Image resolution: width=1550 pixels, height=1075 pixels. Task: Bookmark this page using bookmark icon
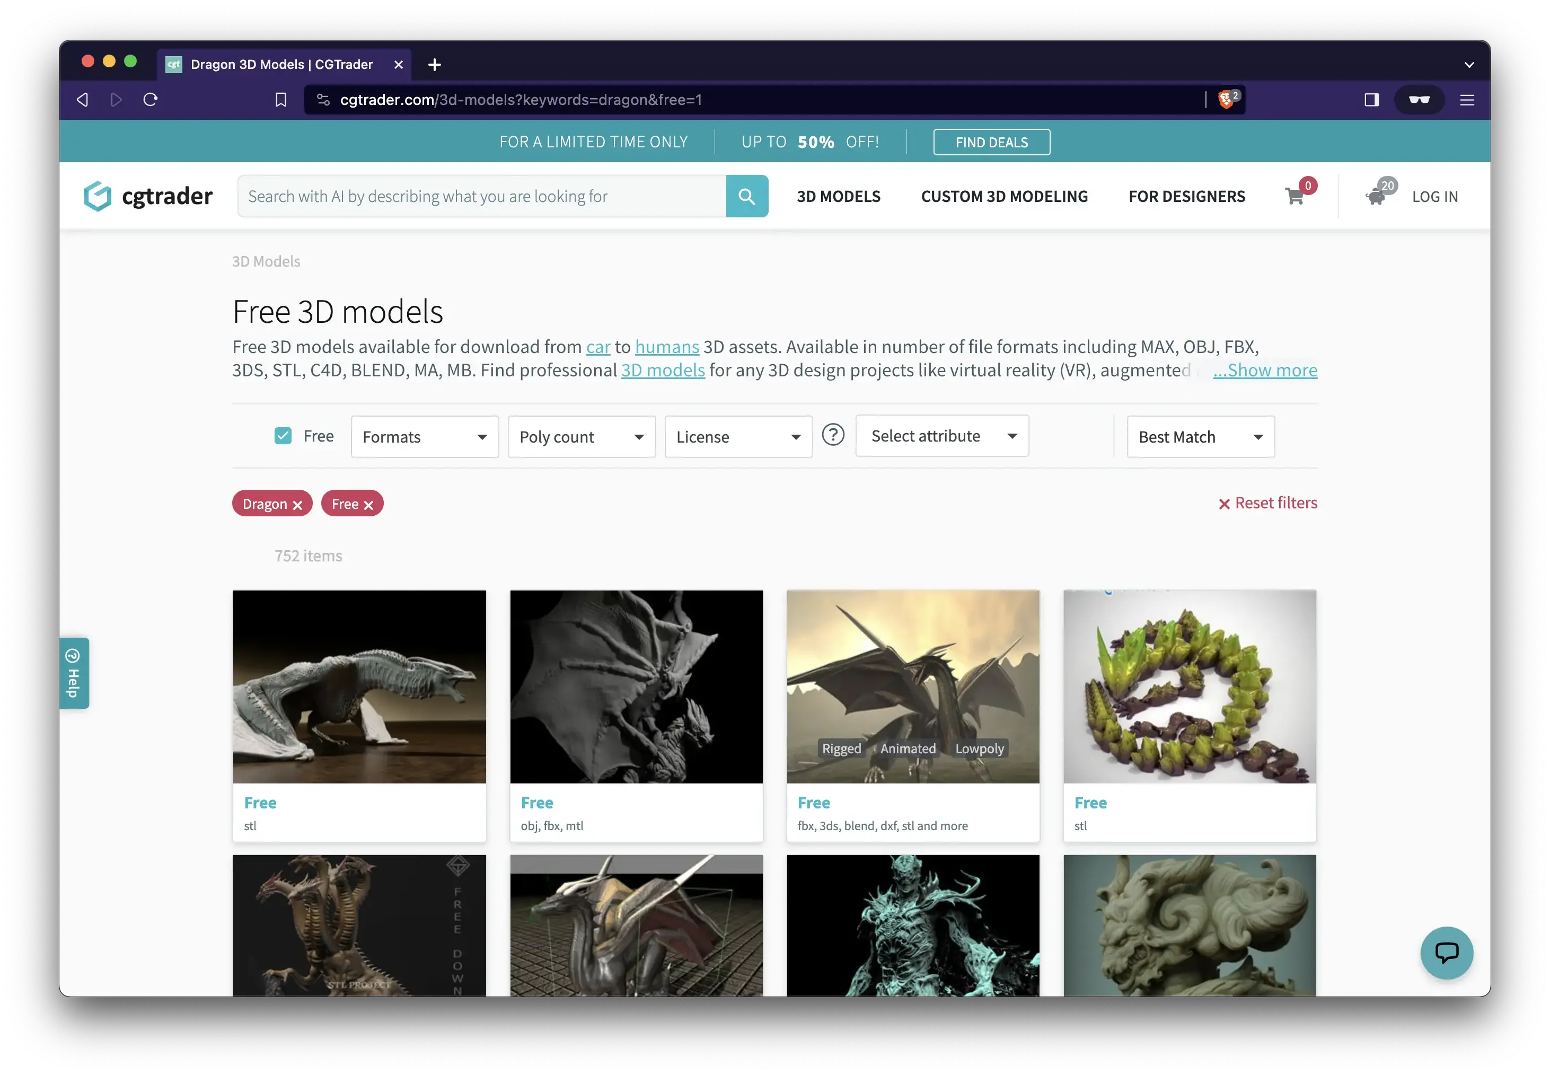[x=281, y=100]
